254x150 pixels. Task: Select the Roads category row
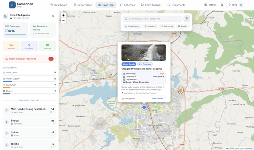pyautogui.click(x=29, y=92)
